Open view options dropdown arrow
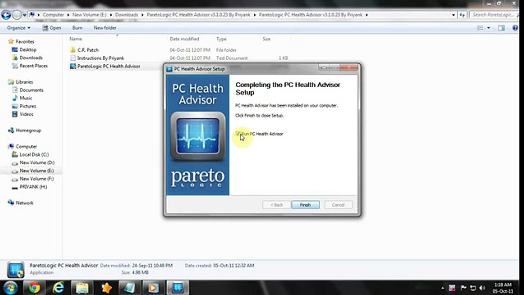The image size is (524, 295). pos(488,28)
